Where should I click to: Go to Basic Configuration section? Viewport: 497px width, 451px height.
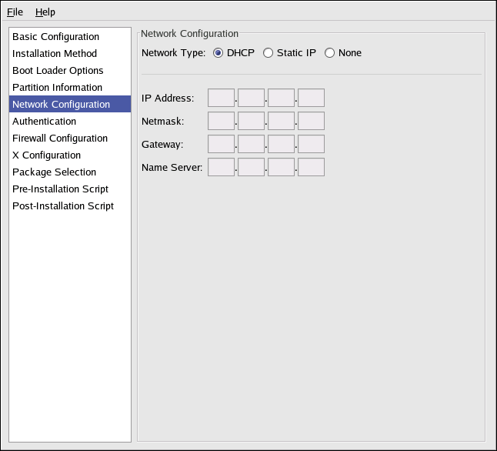55,37
